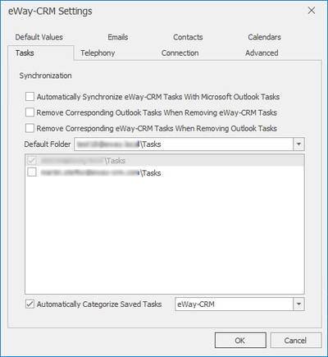This screenshot has height=357, width=328.
Task: Dismiss changes with the Cancel button
Action: click(296, 341)
